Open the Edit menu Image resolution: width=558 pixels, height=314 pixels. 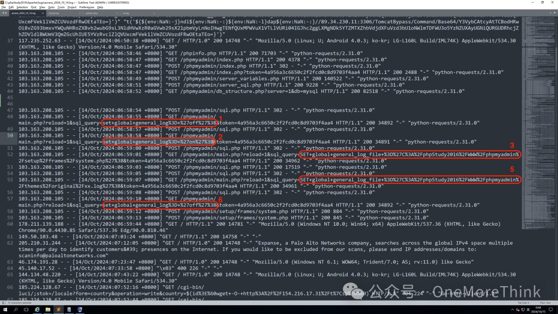(11, 7)
